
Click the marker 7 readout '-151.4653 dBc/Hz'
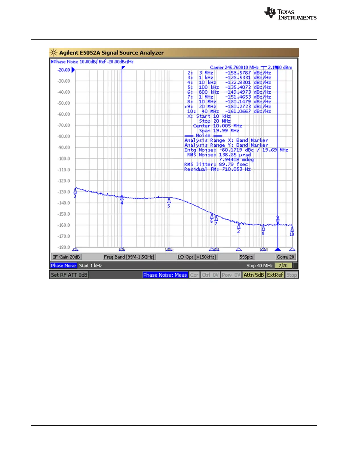[248, 97]
